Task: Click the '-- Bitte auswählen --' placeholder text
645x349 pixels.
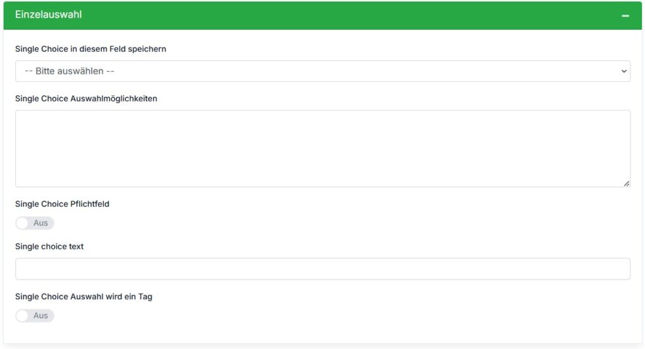Action: click(69, 71)
